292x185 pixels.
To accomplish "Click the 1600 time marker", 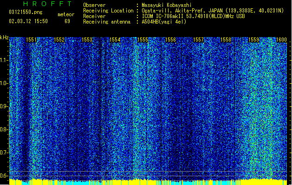I will click(x=281, y=40).
